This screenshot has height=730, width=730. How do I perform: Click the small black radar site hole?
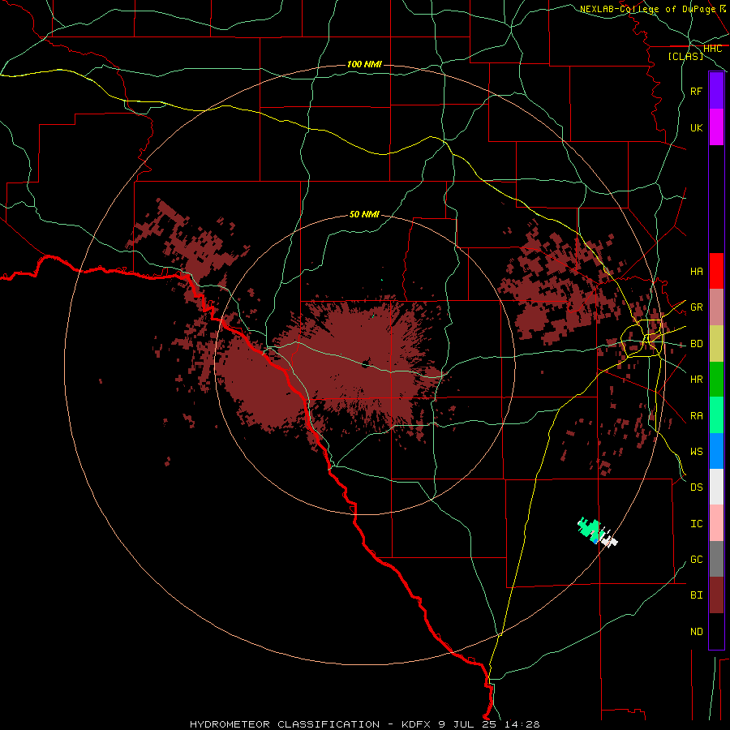366,363
